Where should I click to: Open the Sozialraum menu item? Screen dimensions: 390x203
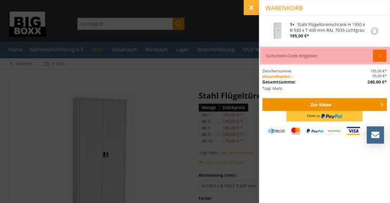(124, 49)
